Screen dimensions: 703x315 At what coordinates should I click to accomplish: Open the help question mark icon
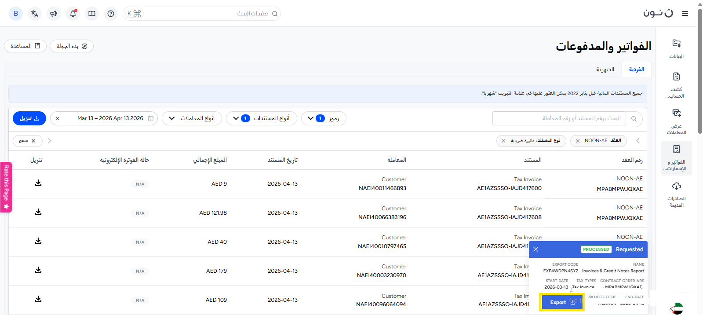111,14
